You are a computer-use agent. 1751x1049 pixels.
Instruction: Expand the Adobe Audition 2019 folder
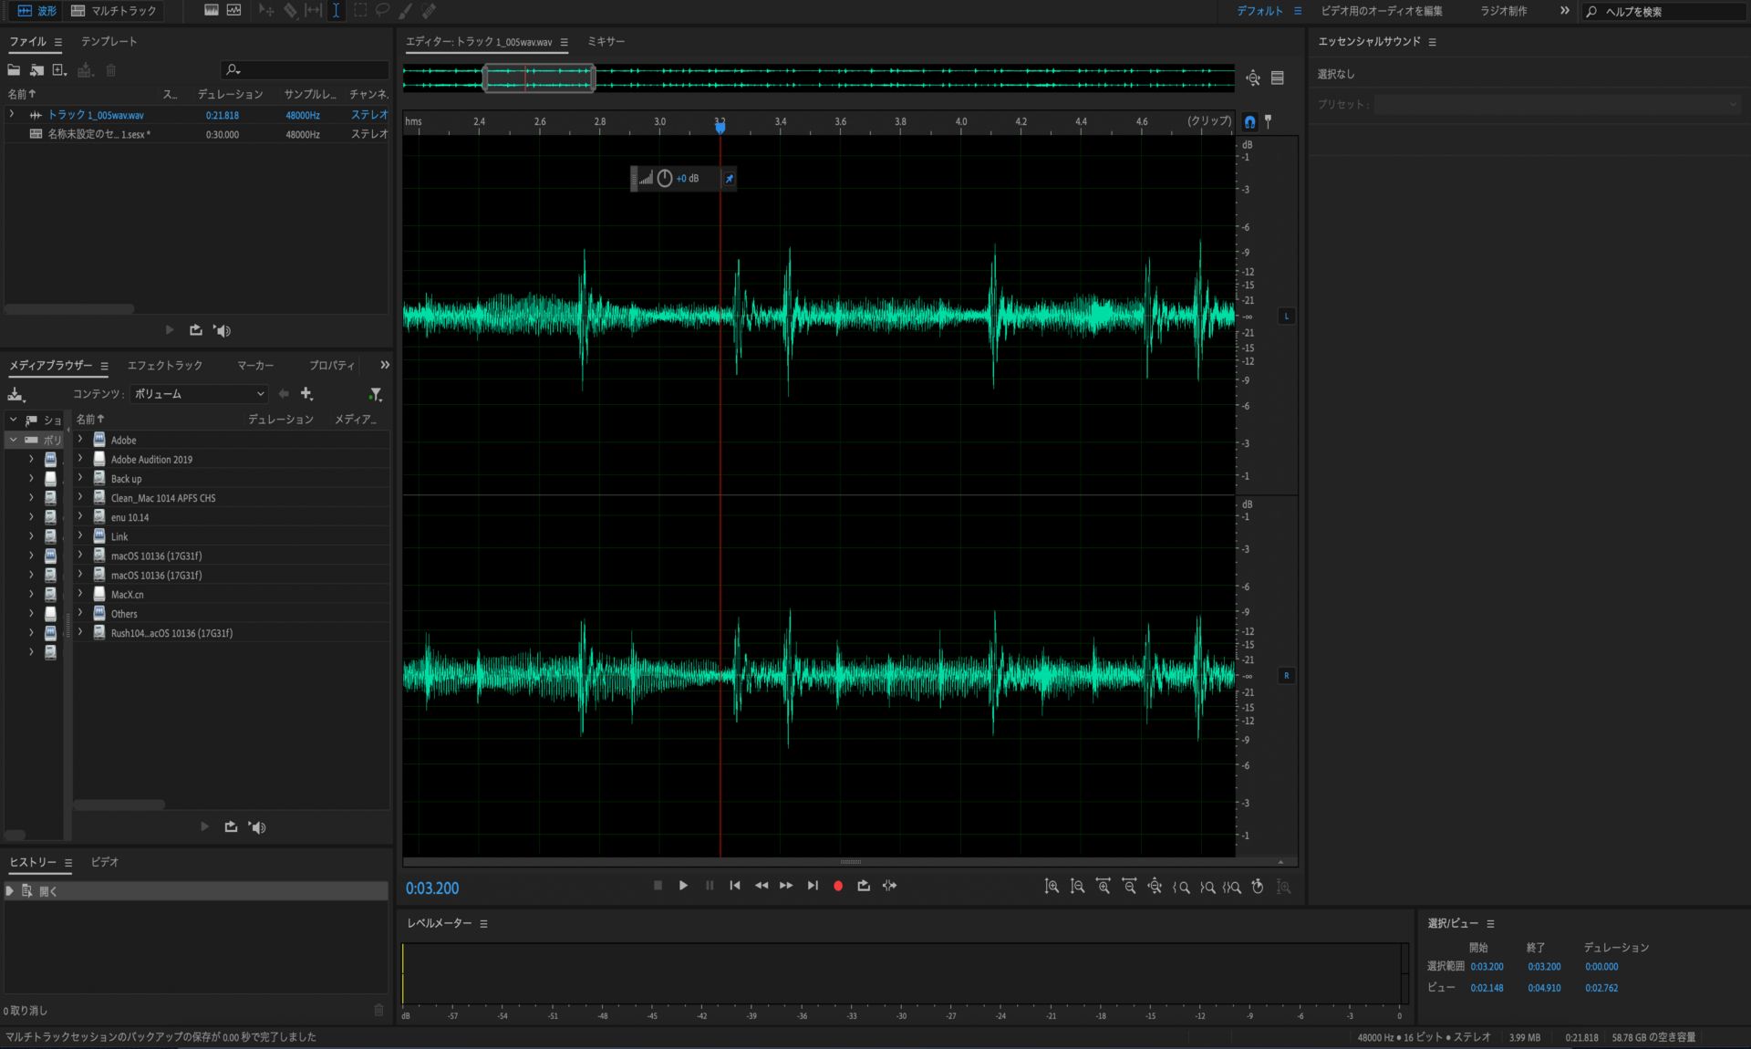(x=80, y=459)
